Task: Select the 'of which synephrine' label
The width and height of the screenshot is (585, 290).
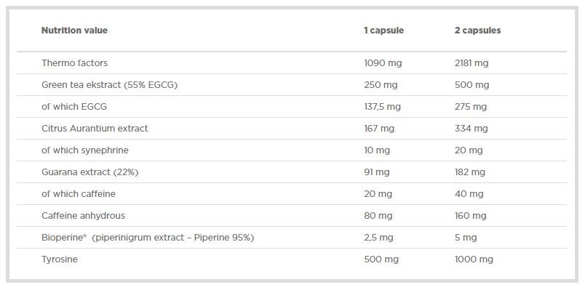Action: click(85, 150)
